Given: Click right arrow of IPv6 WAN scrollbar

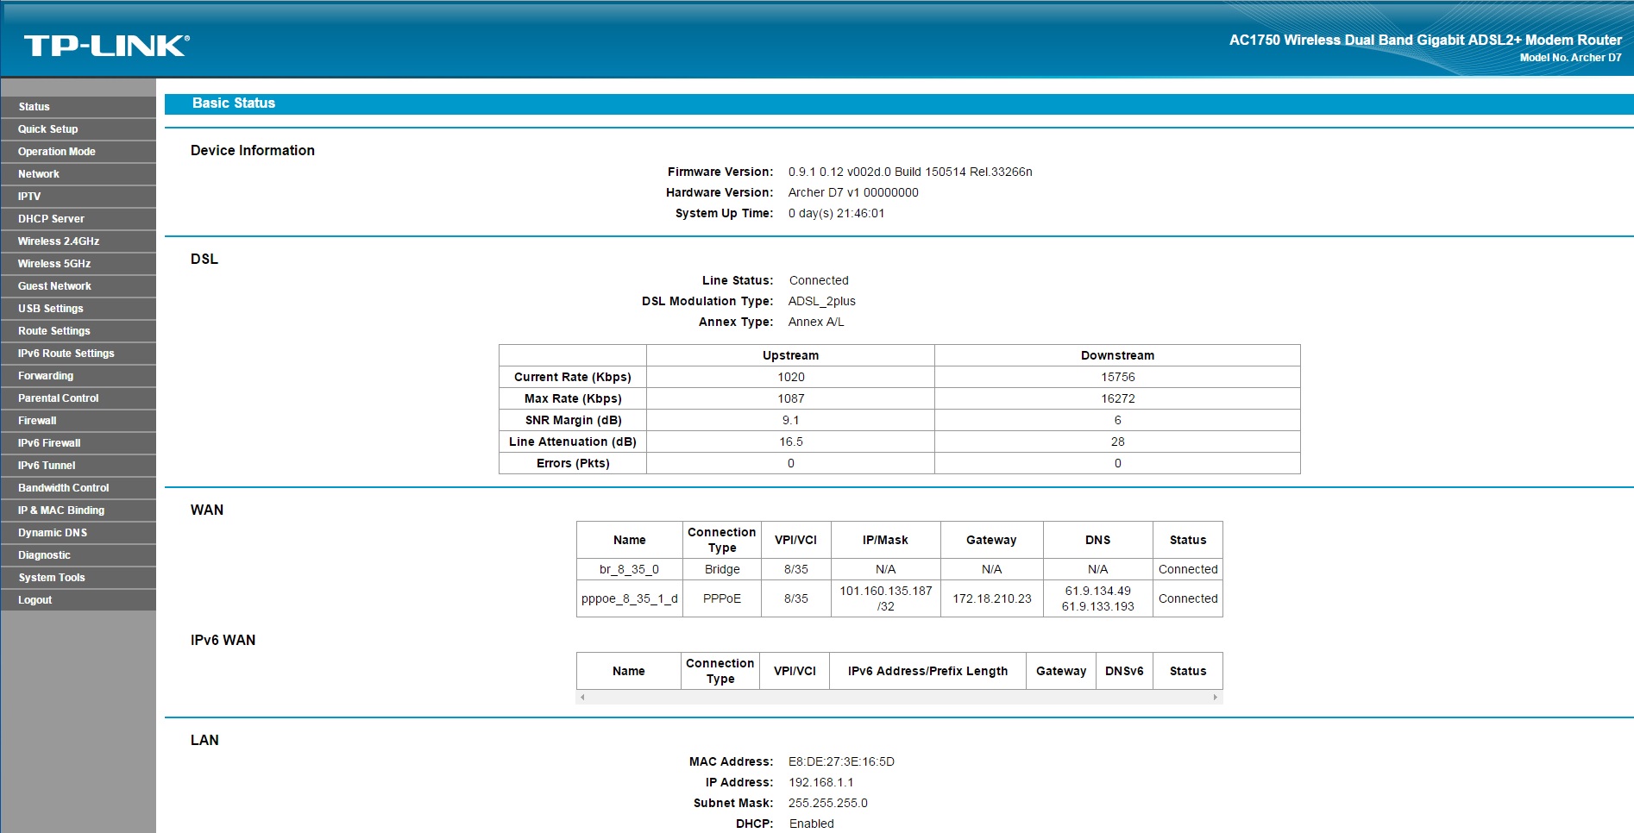Looking at the screenshot, I should coord(1216,697).
